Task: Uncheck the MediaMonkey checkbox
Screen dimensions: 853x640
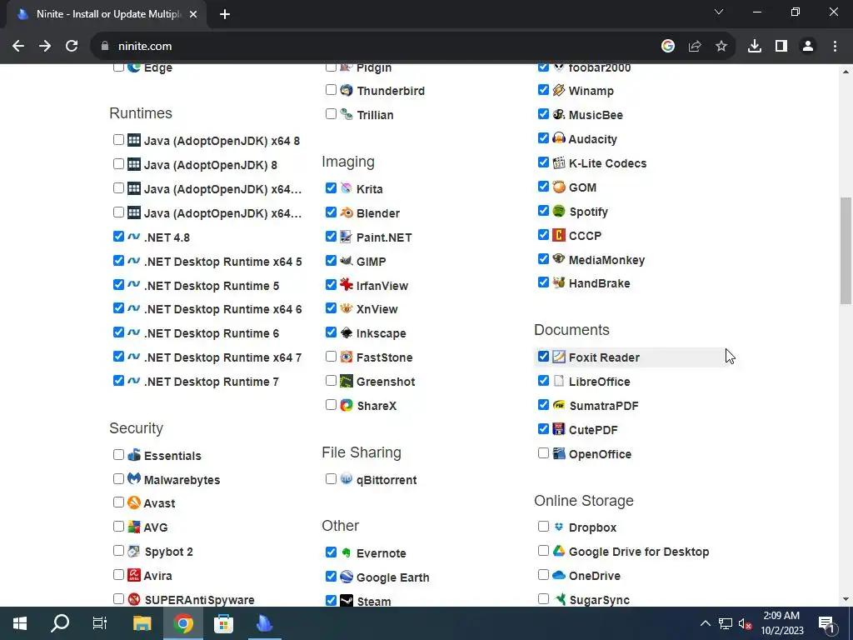Action: tap(543, 259)
